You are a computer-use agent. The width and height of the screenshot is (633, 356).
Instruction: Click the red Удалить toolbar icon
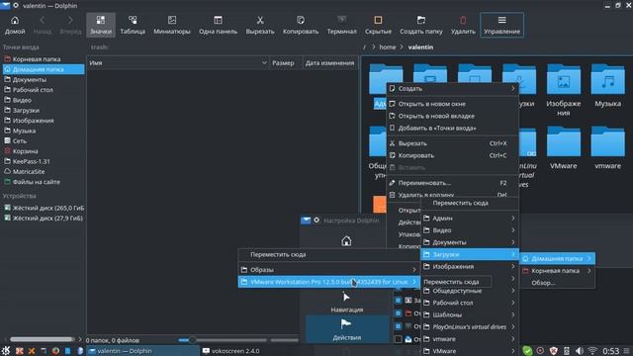click(x=463, y=25)
